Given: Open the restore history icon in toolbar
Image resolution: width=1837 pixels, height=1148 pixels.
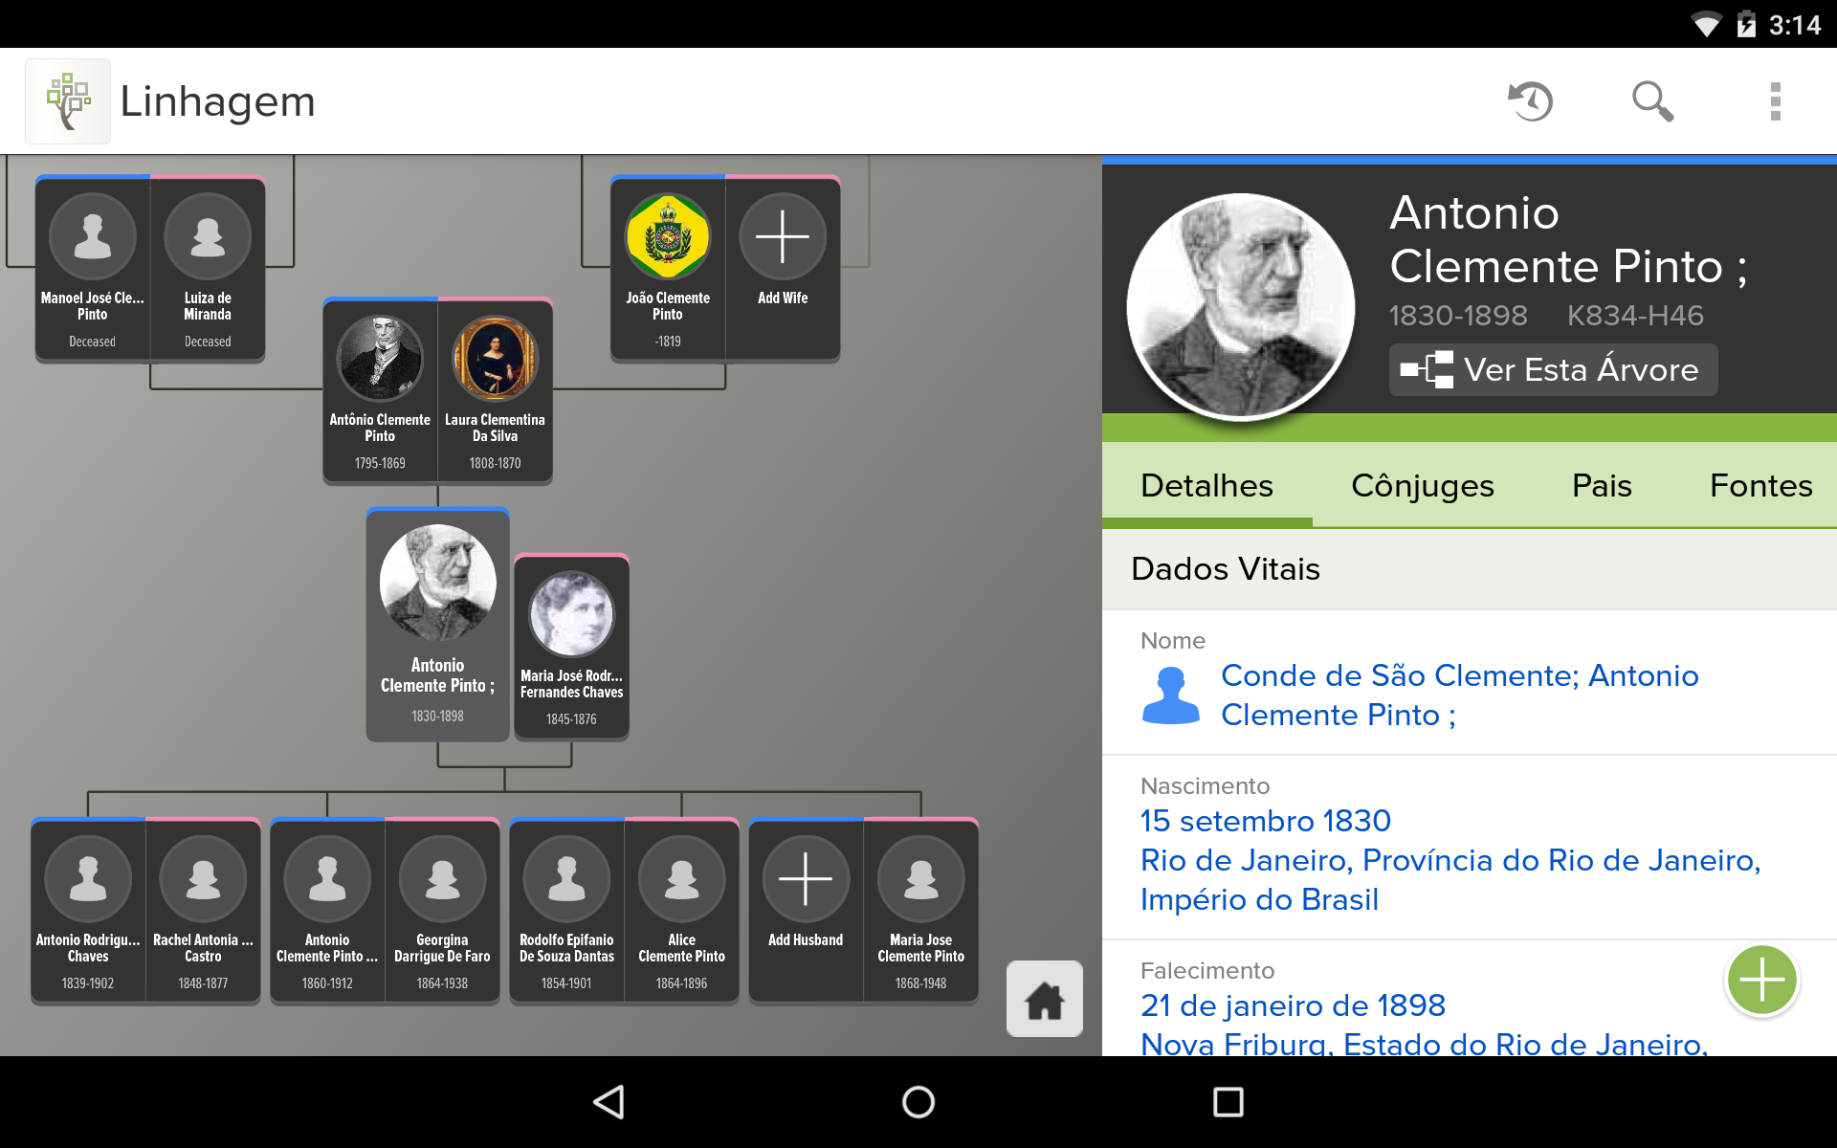Looking at the screenshot, I should pyautogui.click(x=1528, y=100).
